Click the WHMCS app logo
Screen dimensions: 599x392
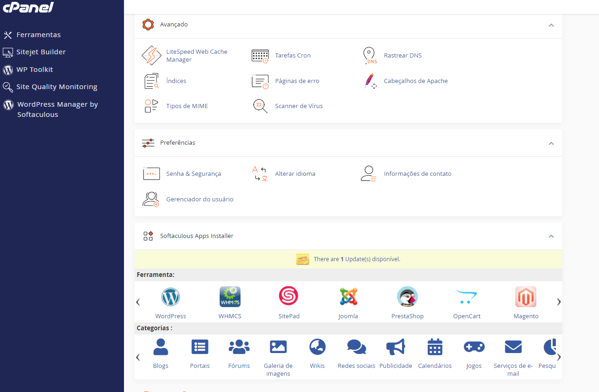[x=230, y=297]
